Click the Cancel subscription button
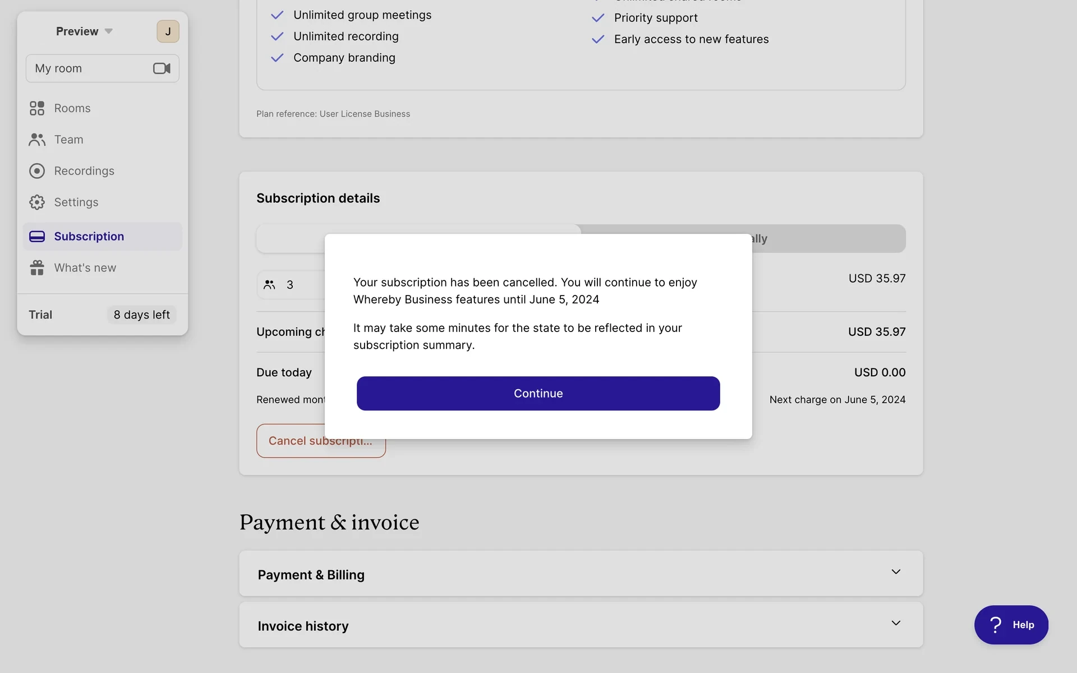Image resolution: width=1077 pixels, height=673 pixels. tap(321, 441)
